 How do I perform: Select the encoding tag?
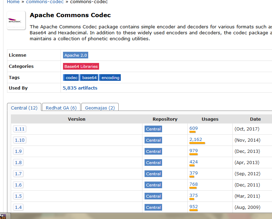[x=110, y=78]
